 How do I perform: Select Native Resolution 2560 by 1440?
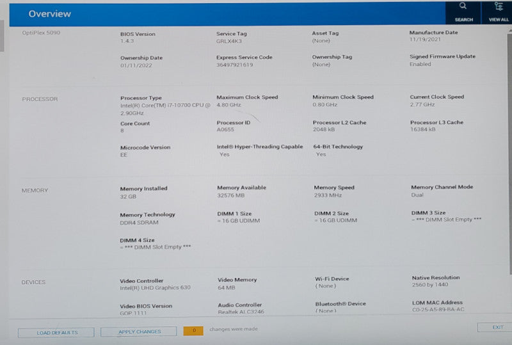click(430, 285)
